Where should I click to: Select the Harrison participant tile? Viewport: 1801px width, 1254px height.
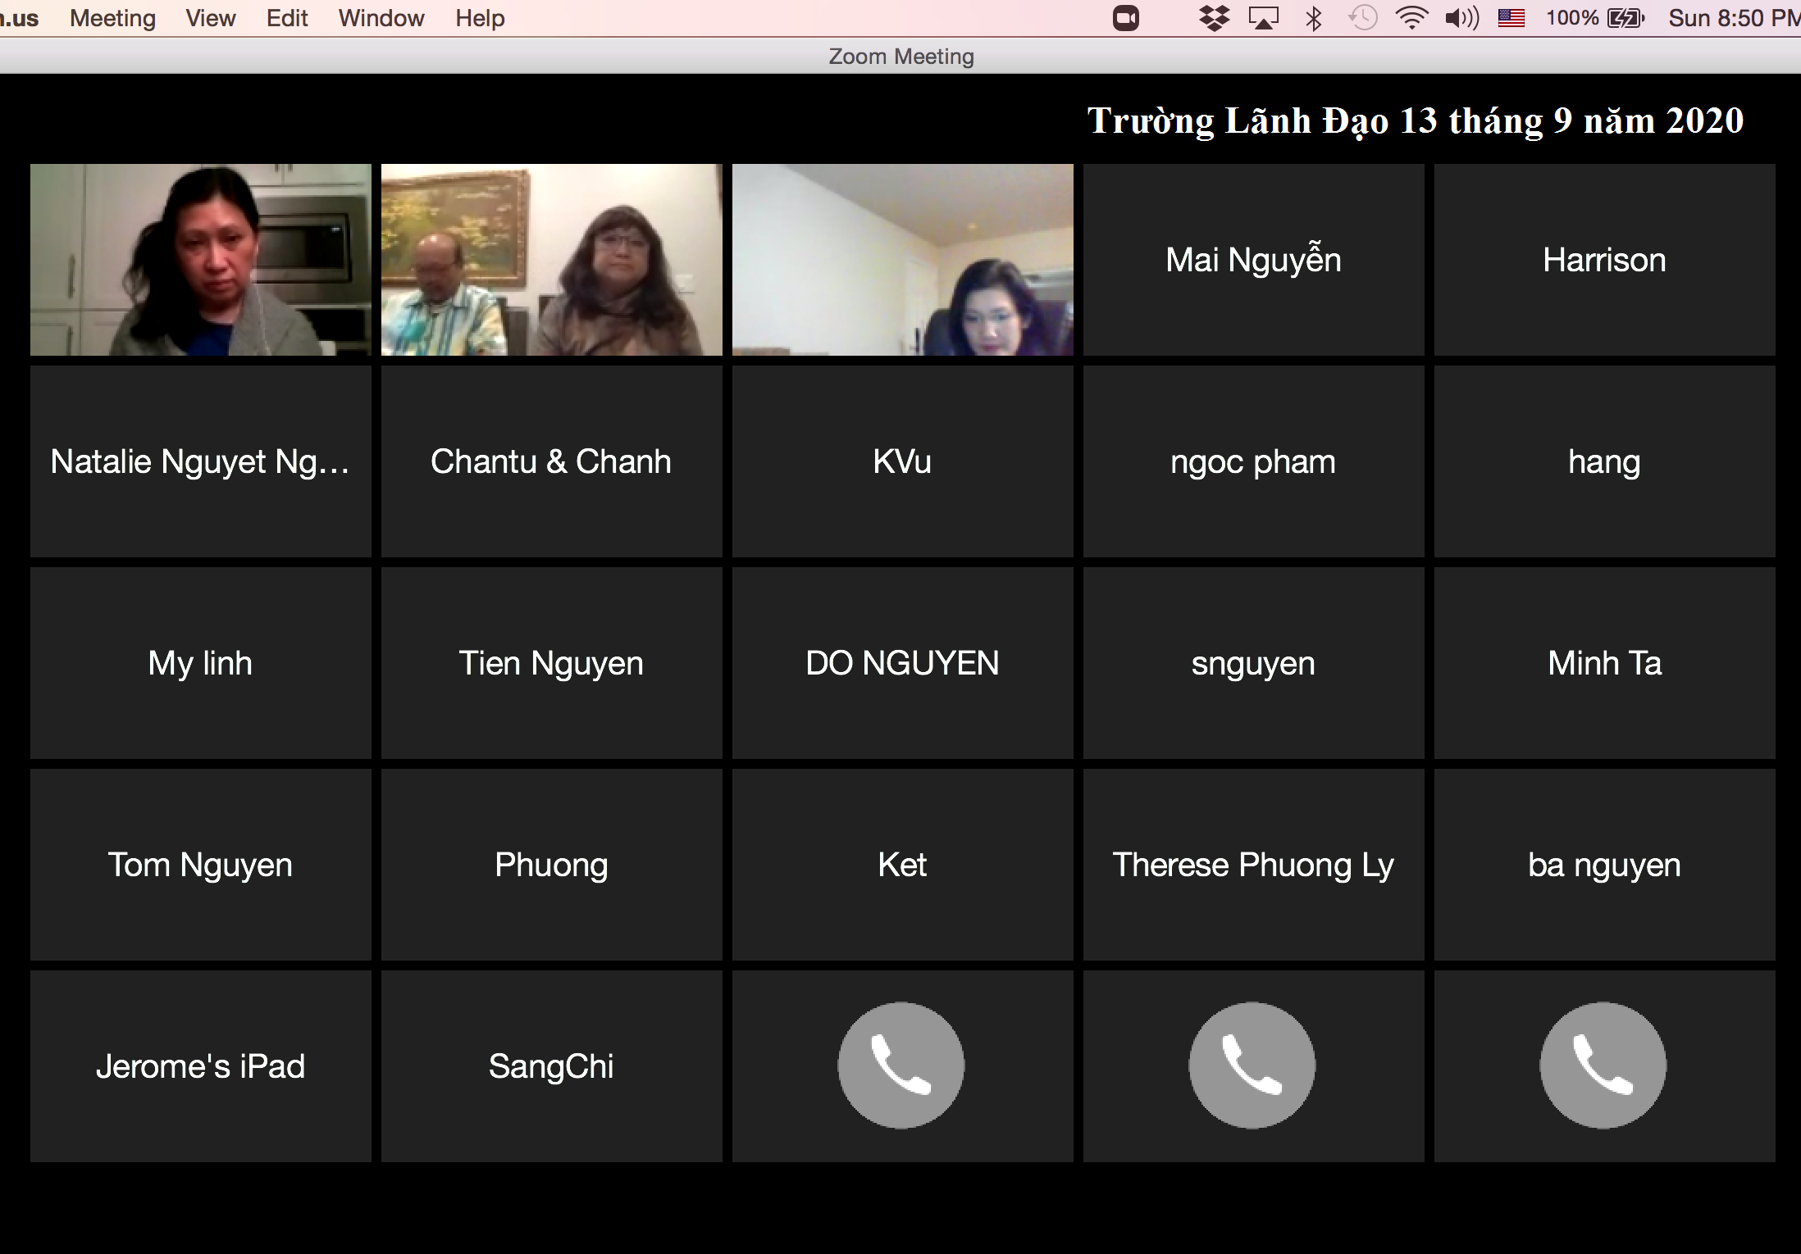coord(1605,260)
